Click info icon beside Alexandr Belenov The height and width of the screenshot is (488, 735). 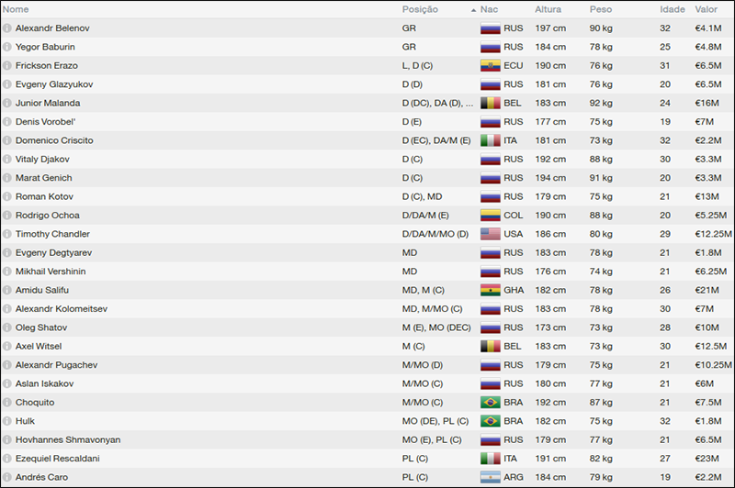7,28
